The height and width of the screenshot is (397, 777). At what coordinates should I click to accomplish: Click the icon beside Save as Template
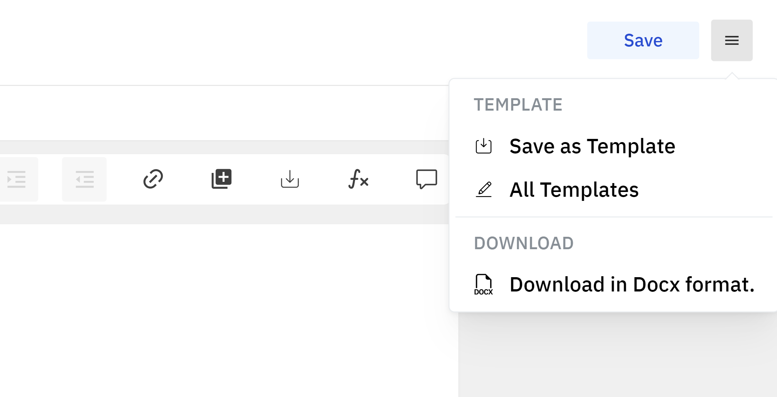[484, 146]
